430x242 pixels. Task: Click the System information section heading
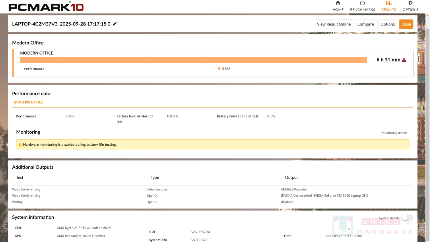point(33,217)
